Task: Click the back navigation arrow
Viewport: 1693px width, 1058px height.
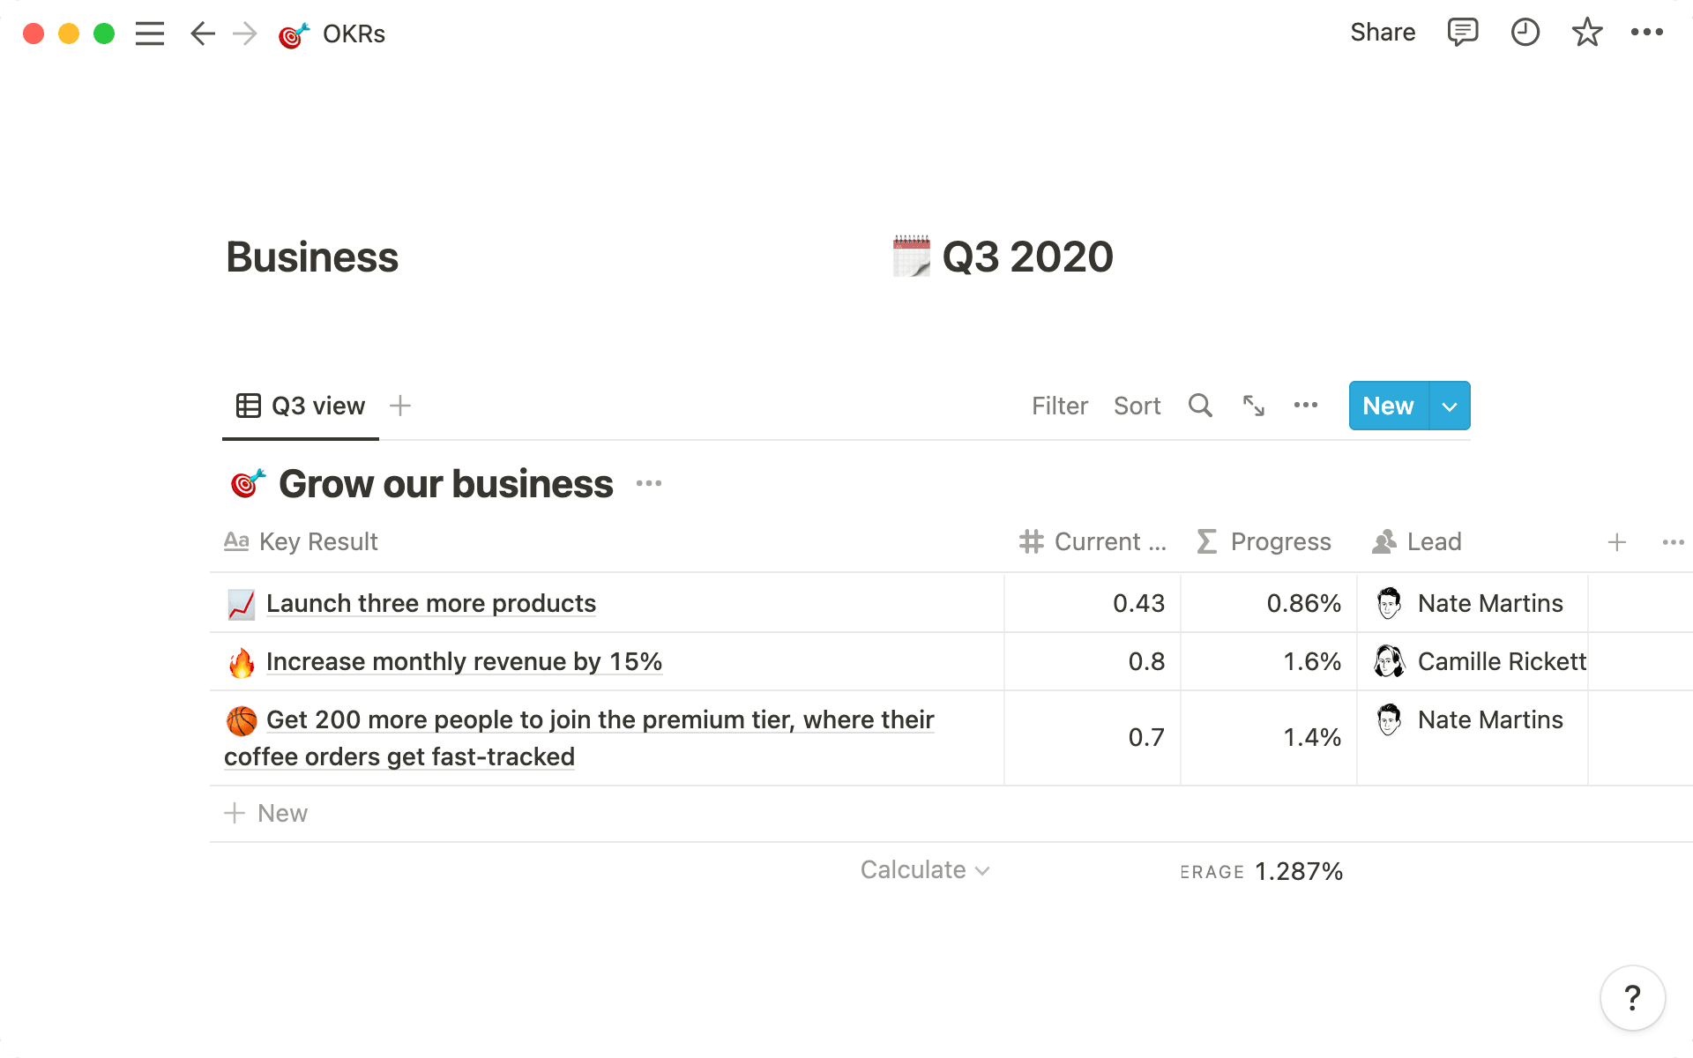Action: pos(202,34)
